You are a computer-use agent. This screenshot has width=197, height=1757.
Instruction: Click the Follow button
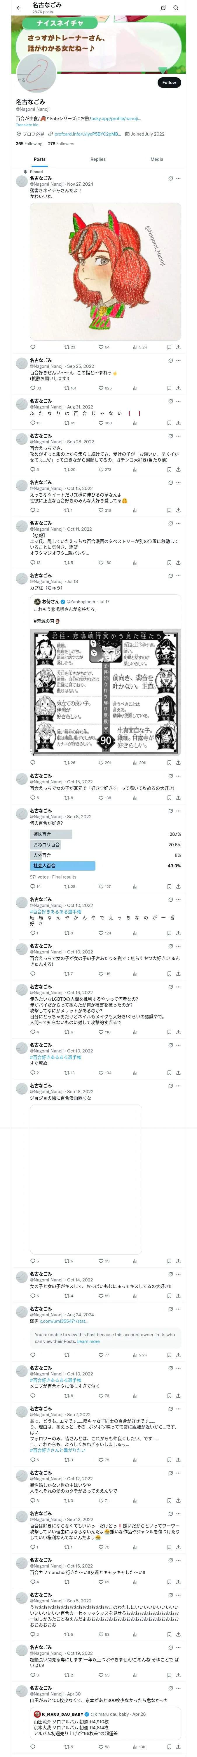click(x=169, y=82)
